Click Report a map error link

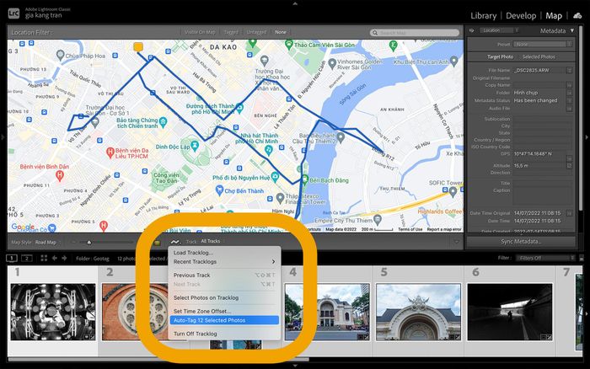pos(444,229)
